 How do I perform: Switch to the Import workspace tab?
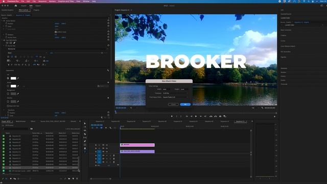pyautogui.click(x=24, y=6)
